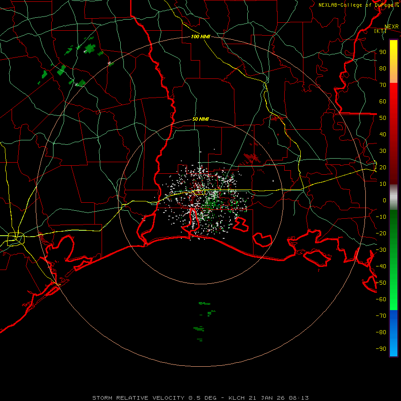401x401 pixels.
Task: Click the 100 NMI range ring label
Action: pyautogui.click(x=200, y=37)
